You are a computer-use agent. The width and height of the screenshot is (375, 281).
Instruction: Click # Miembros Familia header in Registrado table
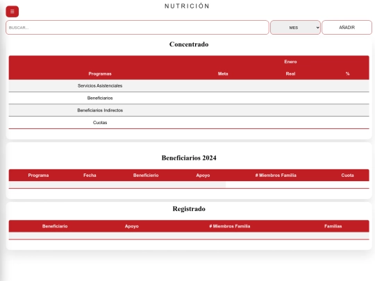(x=230, y=226)
